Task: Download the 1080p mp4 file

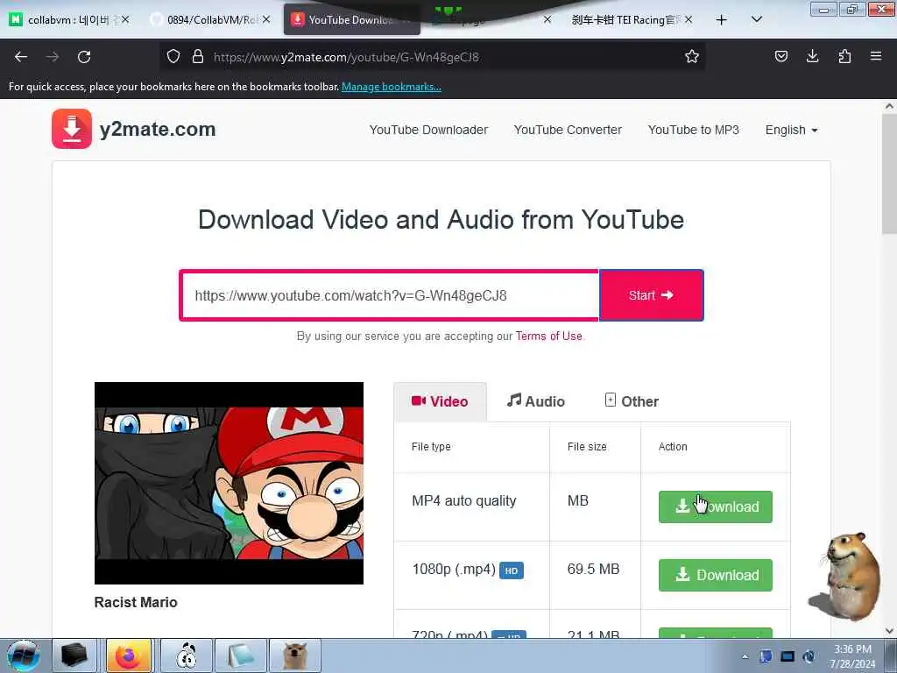Action: click(715, 575)
